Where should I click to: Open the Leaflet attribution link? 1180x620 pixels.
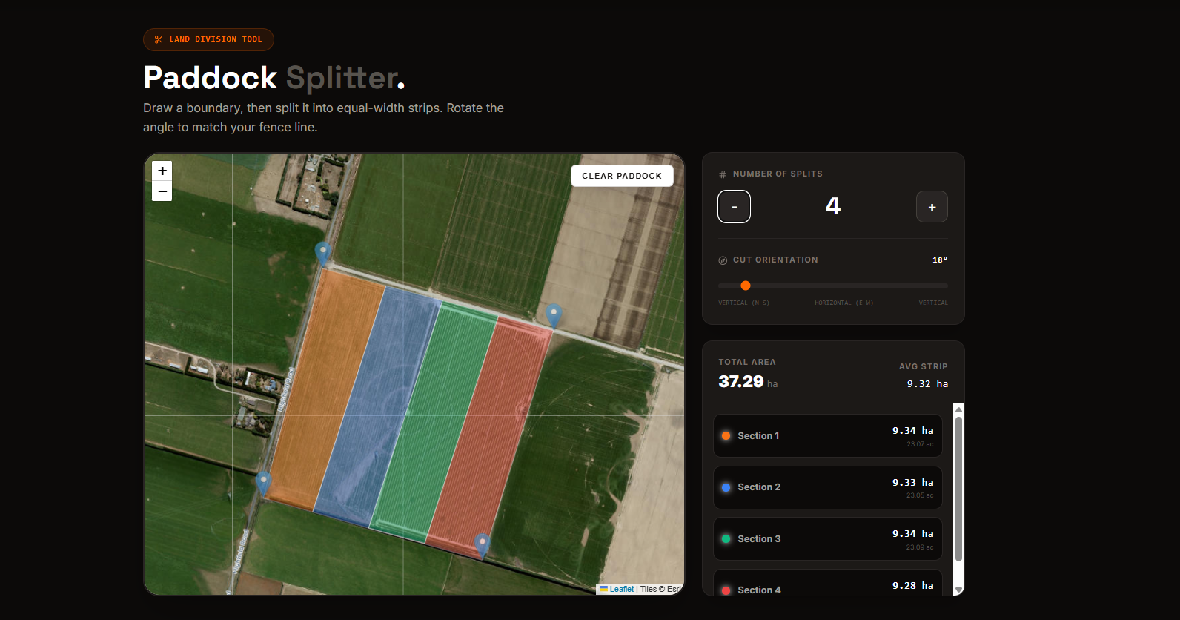[x=621, y=589]
